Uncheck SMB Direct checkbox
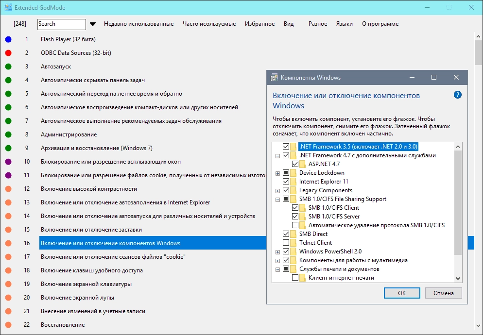Screen dimensions: 483x335 coord(286,234)
